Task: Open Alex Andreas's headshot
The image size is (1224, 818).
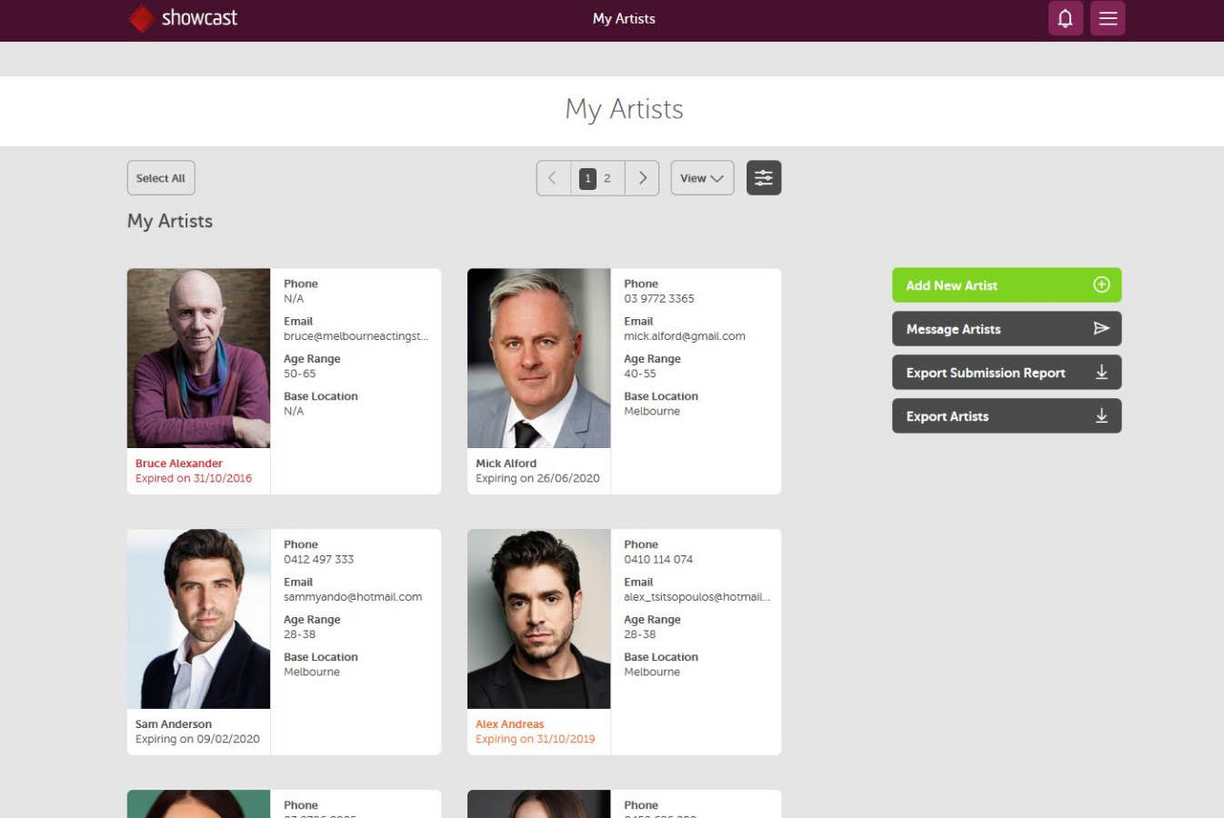Action: (538, 619)
